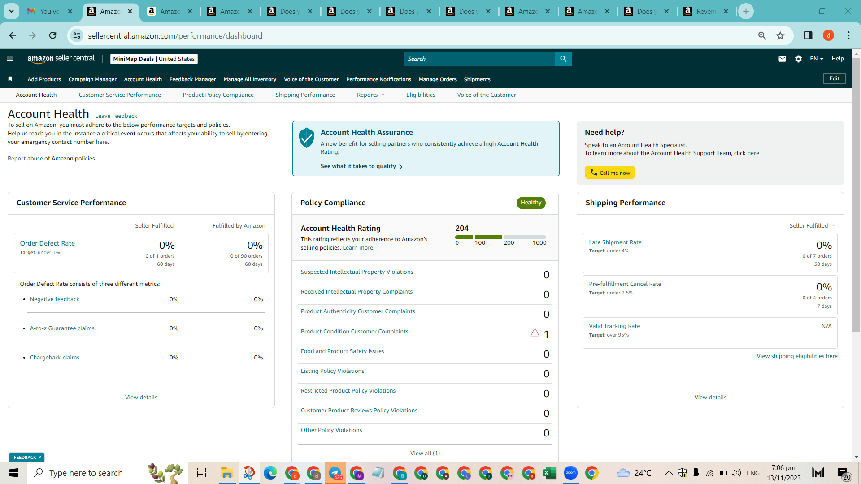Open the Negative feedback metric link
The image size is (861, 484).
tap(54, 299)
